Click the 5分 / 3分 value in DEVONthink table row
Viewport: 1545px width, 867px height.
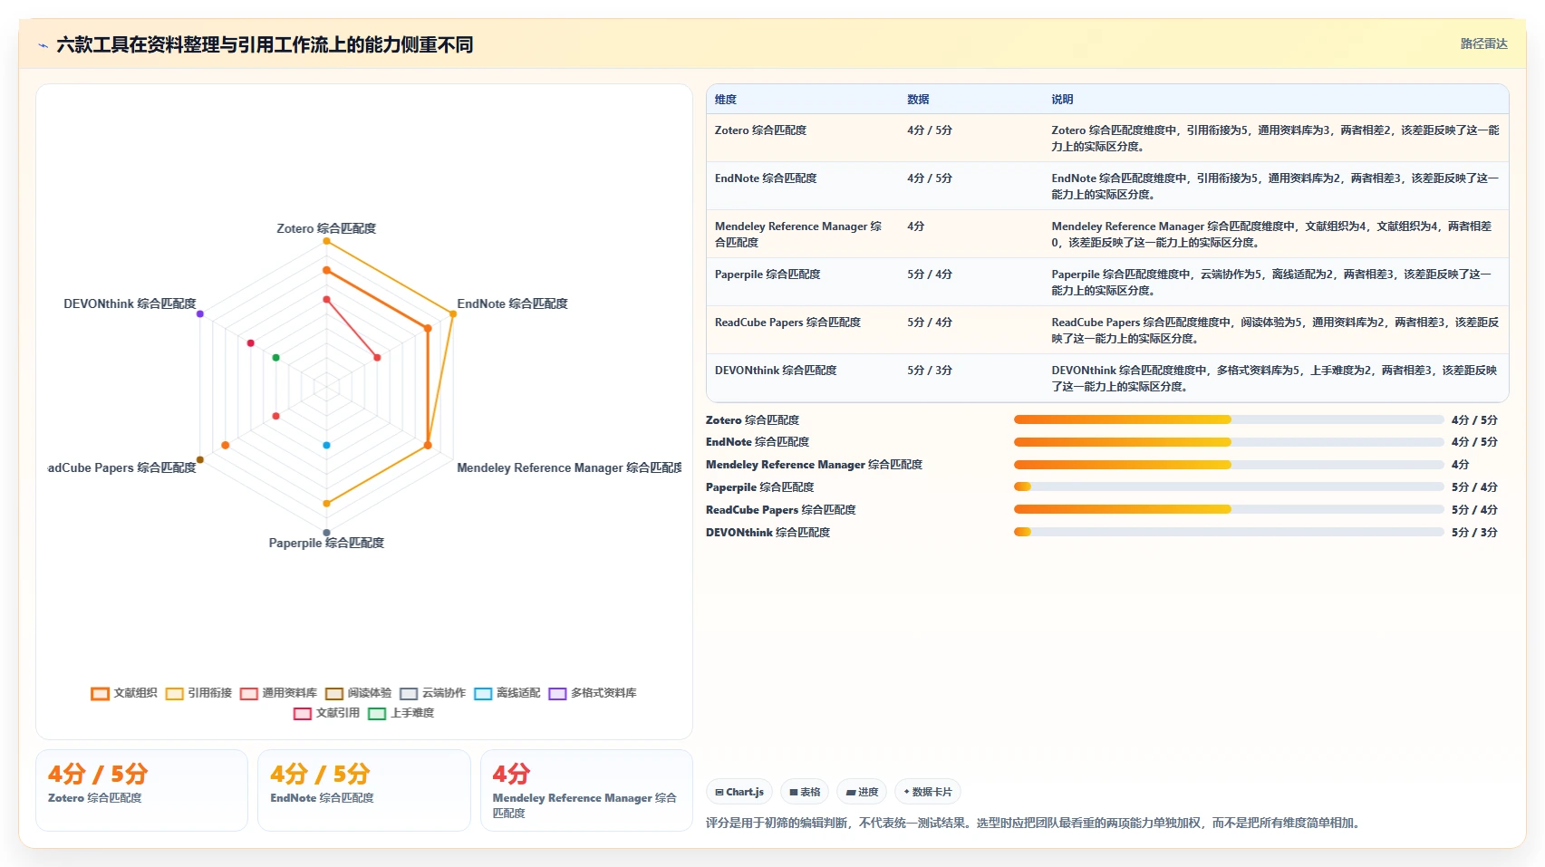click(x=930, y=371)
